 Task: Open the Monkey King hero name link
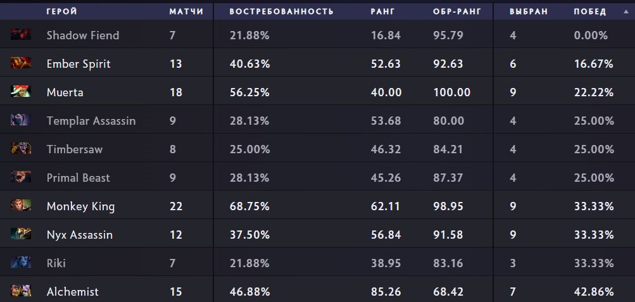pos(80,206)
